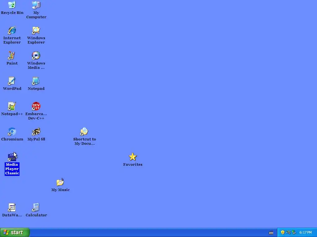
Task: Select the Embarcadero Dev-C++ shortcut
Action: tap(36, 106)
